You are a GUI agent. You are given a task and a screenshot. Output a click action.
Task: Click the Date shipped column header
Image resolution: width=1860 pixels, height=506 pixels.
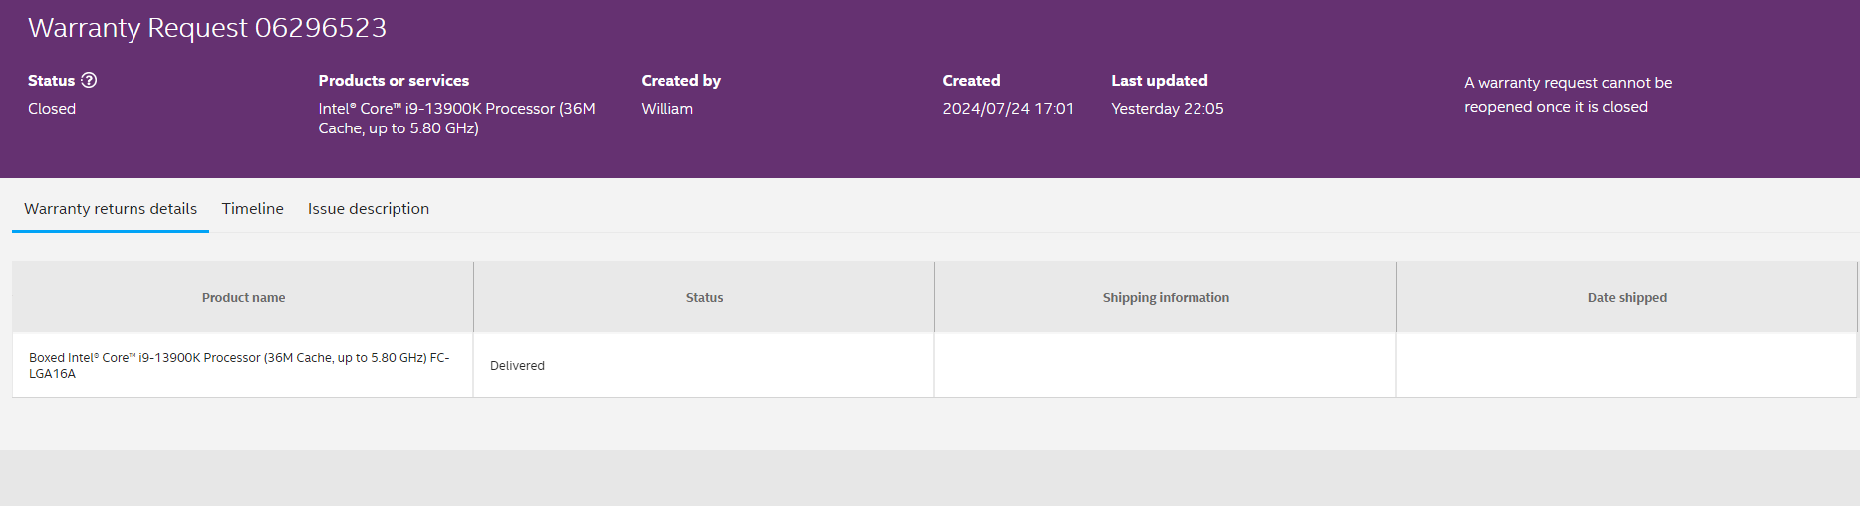1627,298
